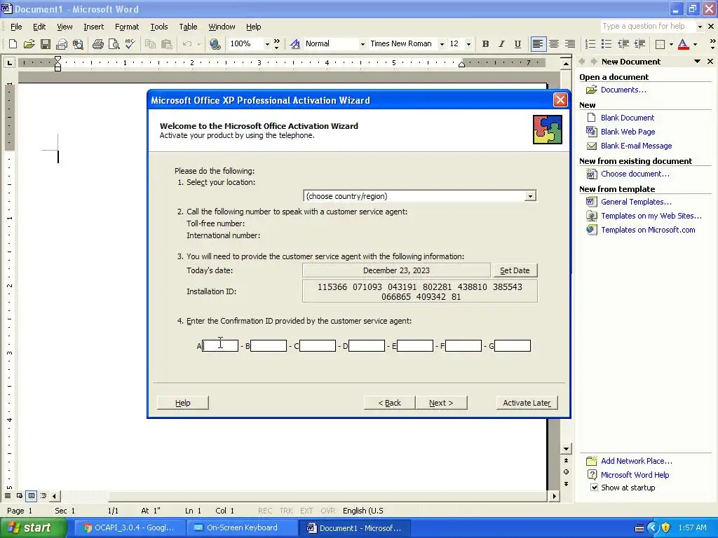The width and height of the screenshot is (718, 538).
Task: Expand Standard toolbar options chevron
Action: coord(276,44)
